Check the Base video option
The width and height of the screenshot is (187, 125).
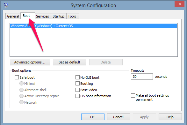[x=77, y=90]
